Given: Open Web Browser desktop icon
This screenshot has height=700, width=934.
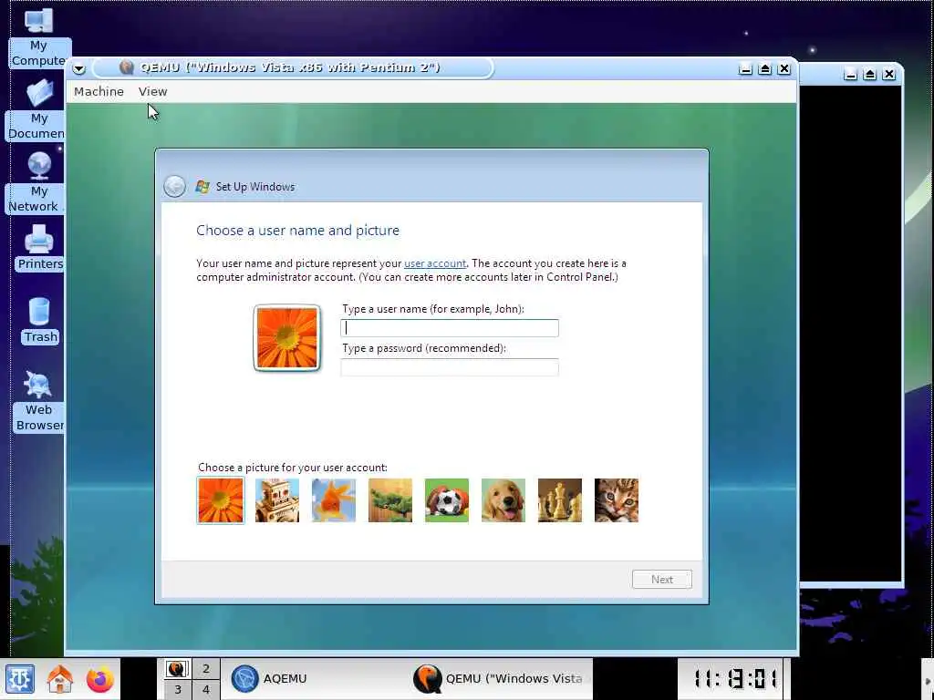Looking at the screenshot, I should [38, 401].
